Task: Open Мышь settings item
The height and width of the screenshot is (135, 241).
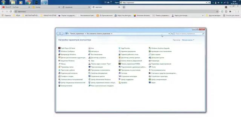Action: click(x=62, y=64)
